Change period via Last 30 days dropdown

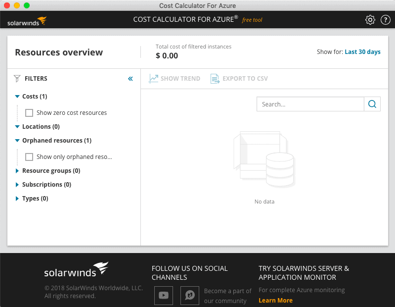pyautogui.click(x=362, y=52)
